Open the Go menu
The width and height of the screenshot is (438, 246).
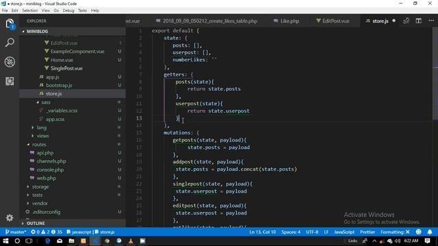[56, 11]
